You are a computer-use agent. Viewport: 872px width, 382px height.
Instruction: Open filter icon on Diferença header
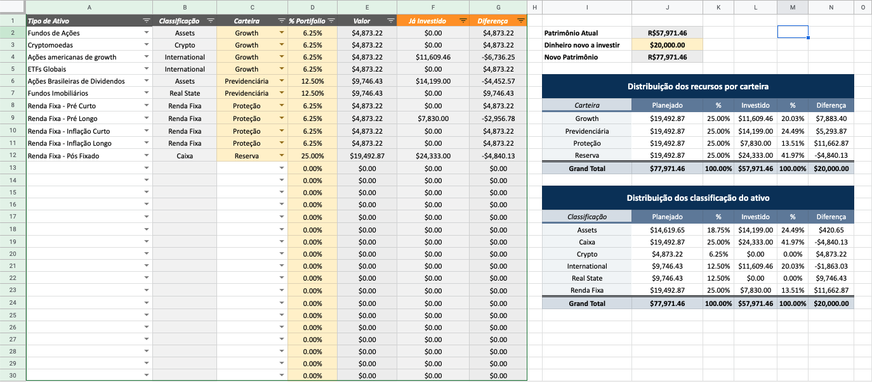coord(520,21)
